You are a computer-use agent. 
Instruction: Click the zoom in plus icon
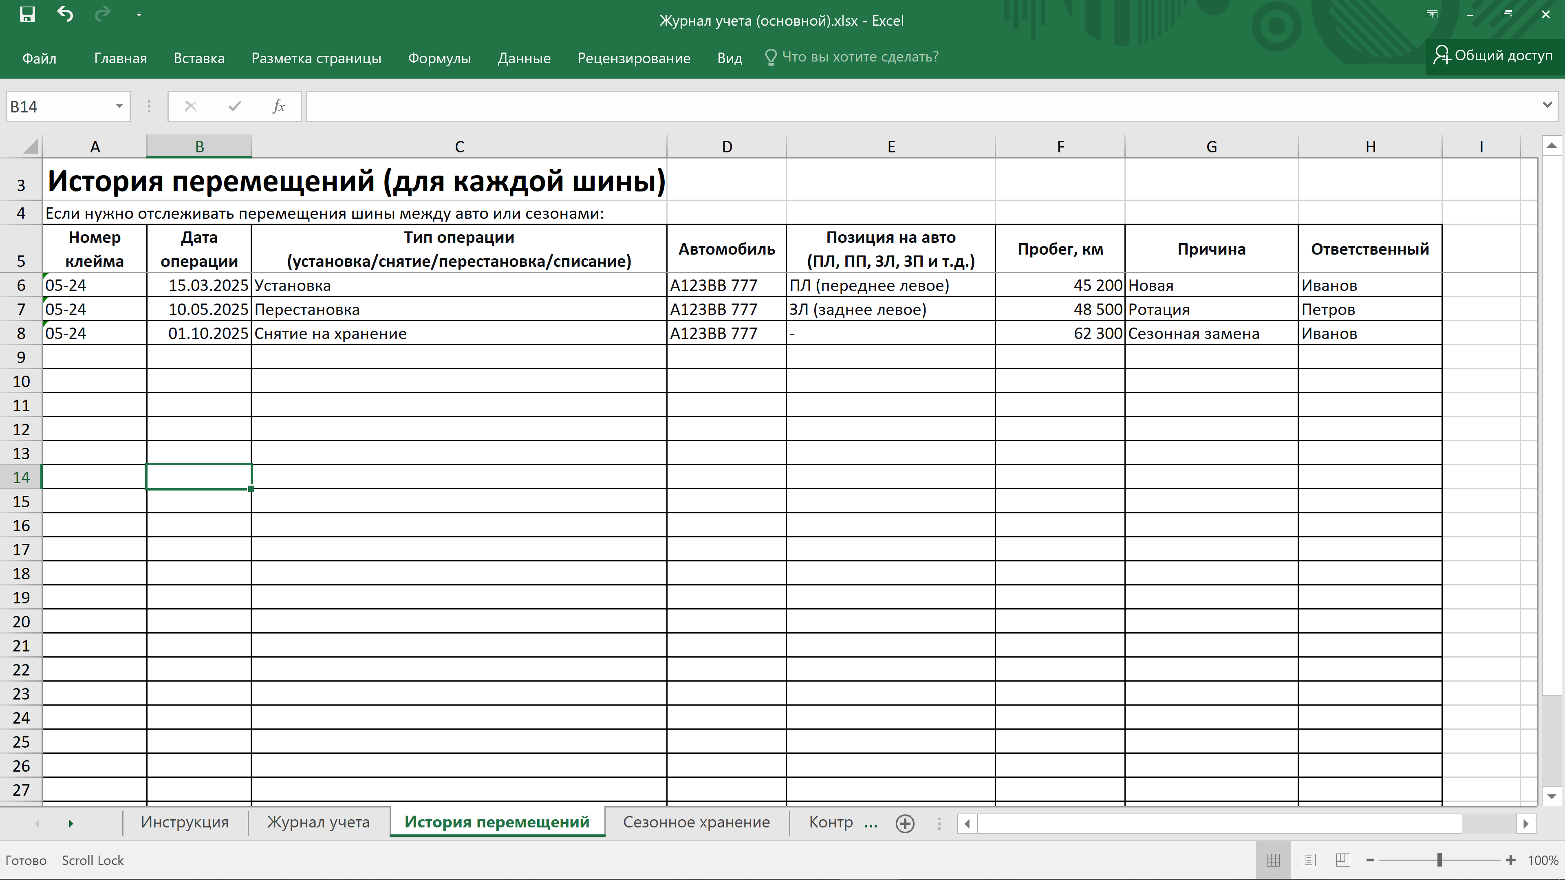click(x=1511, y=860)
